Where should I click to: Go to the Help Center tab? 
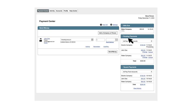73,11
